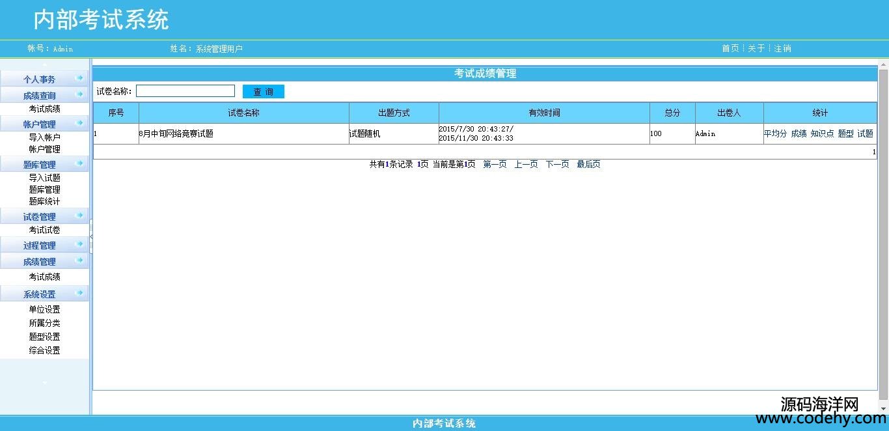
Task: Open 导入试题 in the sidebar
Action: coord(44,178)
